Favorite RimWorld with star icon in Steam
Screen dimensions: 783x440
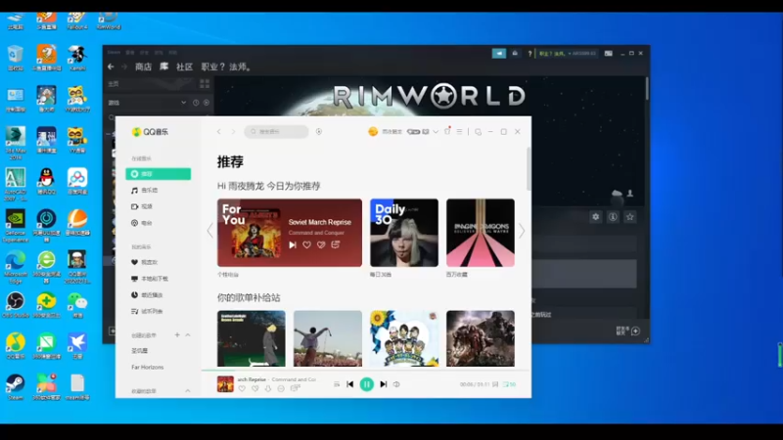pyautogui.click(x=630, y=217)
